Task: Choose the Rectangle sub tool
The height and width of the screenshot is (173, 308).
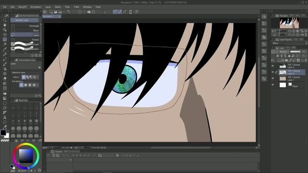Action: click(x=25, y=25)
